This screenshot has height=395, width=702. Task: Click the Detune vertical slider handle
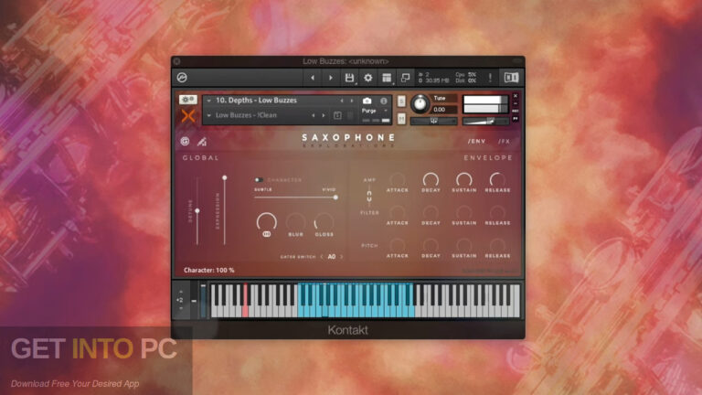coord(197,211)
